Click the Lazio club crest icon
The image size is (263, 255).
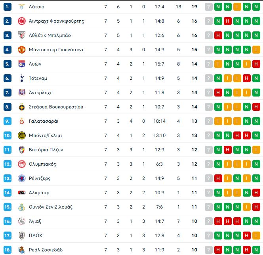click(x=22, y=7)
